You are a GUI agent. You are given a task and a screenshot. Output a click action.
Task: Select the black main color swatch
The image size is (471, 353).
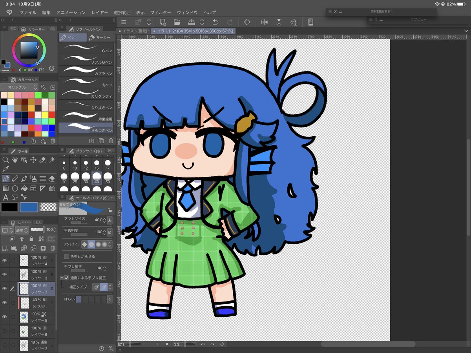[9, 207]
